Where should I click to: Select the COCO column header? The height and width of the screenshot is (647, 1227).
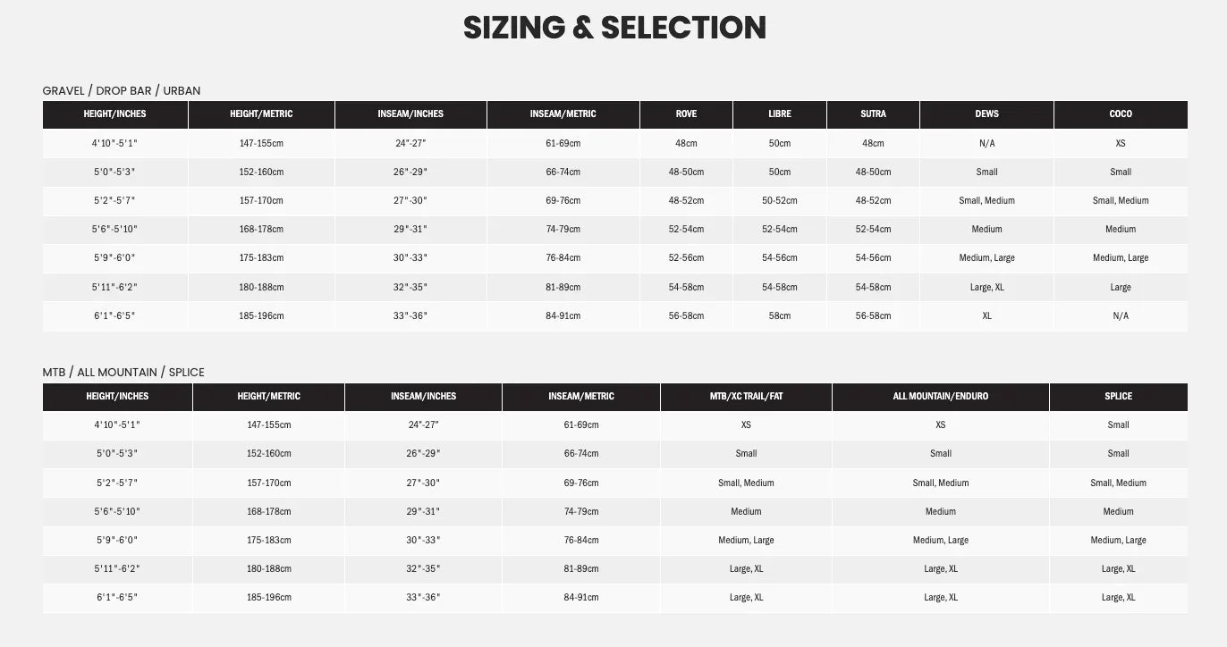coord(1121,114)
